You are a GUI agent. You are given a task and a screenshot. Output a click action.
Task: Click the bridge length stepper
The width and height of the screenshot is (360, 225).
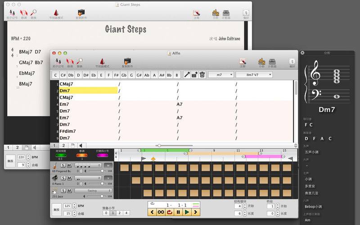pos(277,213)
